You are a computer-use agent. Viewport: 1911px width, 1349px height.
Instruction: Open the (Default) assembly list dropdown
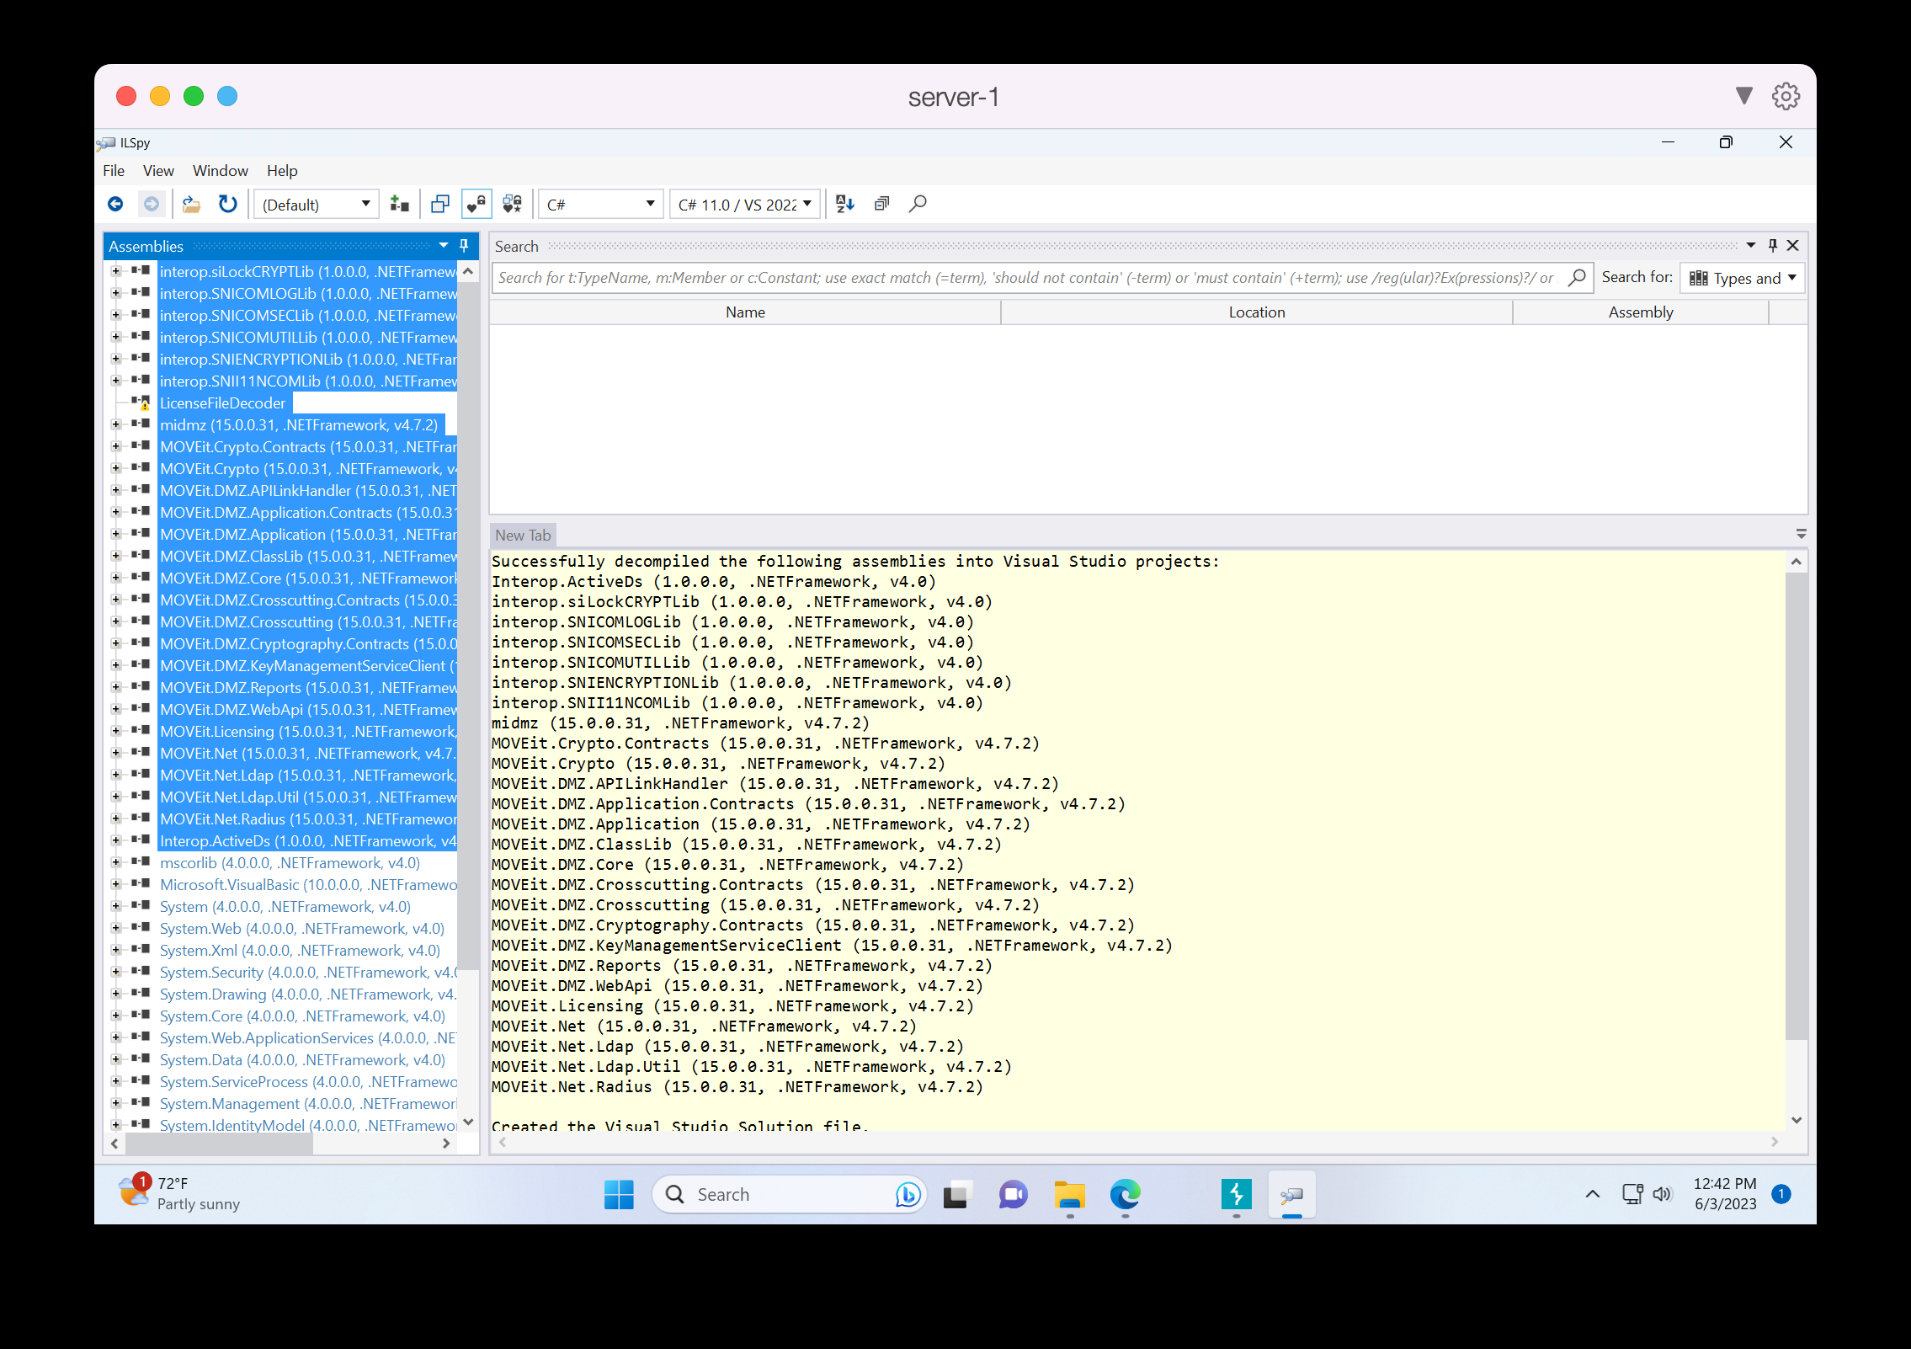[x=316, y=205]
